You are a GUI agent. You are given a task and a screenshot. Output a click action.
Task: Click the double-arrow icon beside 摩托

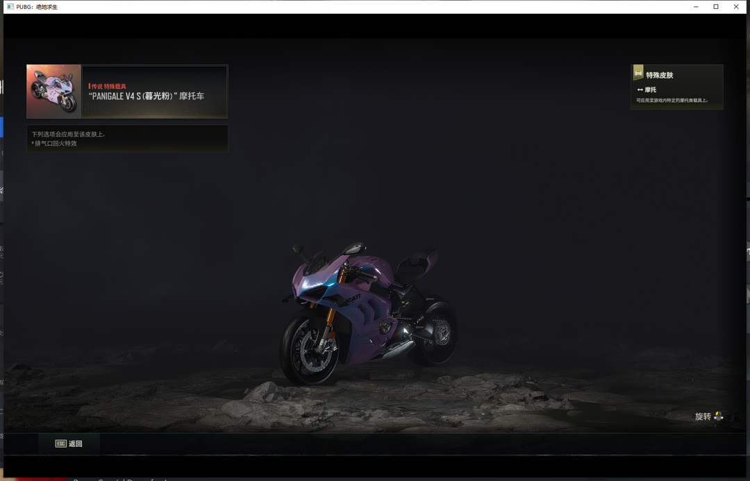[640, 90]
